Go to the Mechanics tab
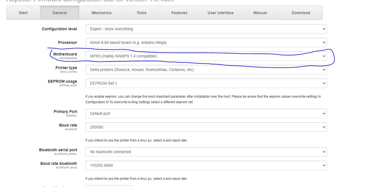 pyautogui.click(x=102, y=13)
